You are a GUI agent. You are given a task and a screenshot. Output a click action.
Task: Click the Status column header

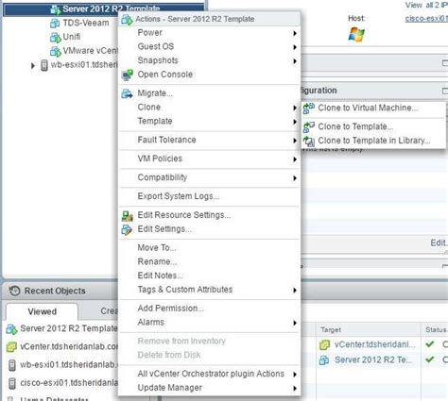(x=436, y=329)
